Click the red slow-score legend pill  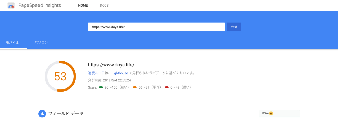click(x=167, y=87)
